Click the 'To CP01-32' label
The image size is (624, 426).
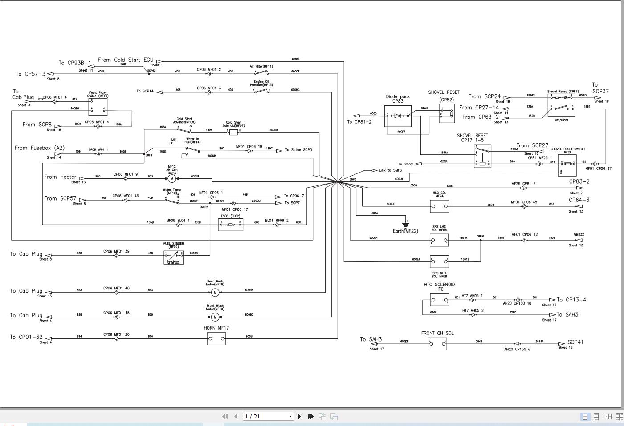(26, 337)
